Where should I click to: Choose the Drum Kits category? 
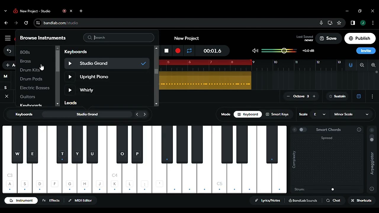pos(30,70)
